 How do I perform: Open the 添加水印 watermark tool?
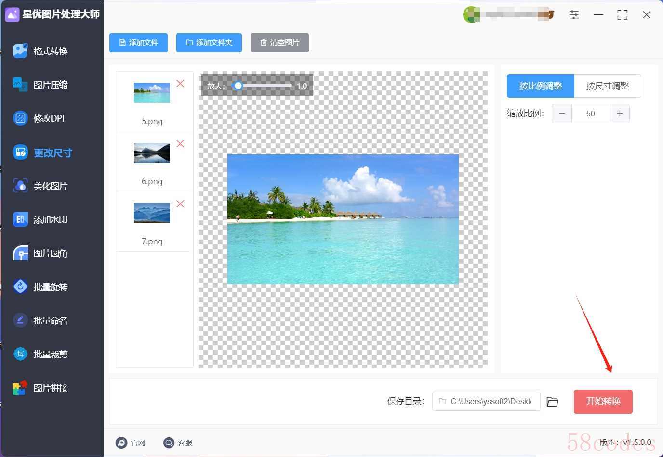point(41,219)
